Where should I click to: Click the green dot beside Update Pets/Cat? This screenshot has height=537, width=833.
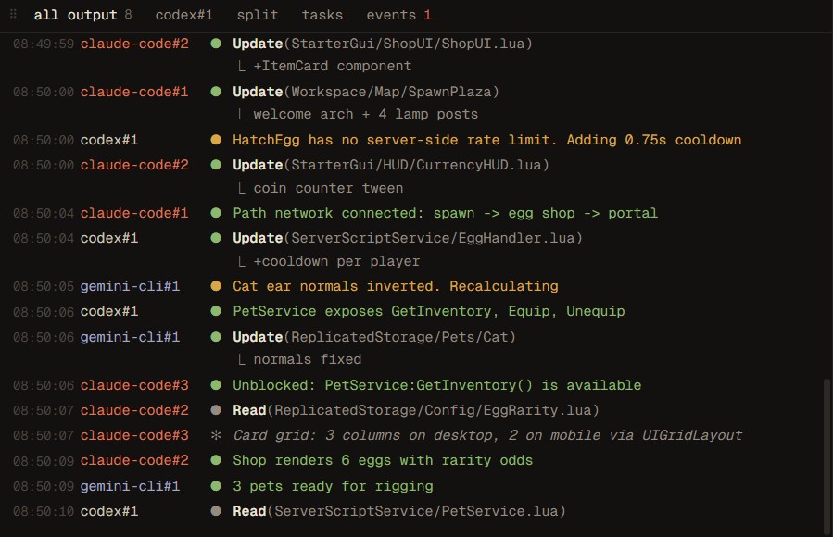pos(216,336)
